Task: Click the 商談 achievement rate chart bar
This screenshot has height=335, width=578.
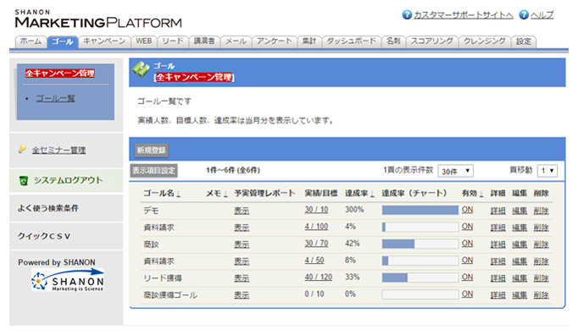Action: click(x=420, y=244)
